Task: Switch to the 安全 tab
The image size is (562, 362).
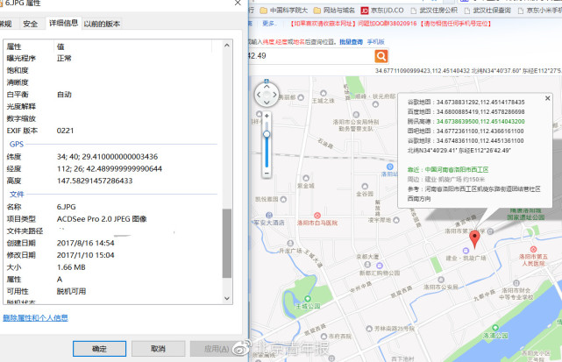Action: [x=30, y=24]
